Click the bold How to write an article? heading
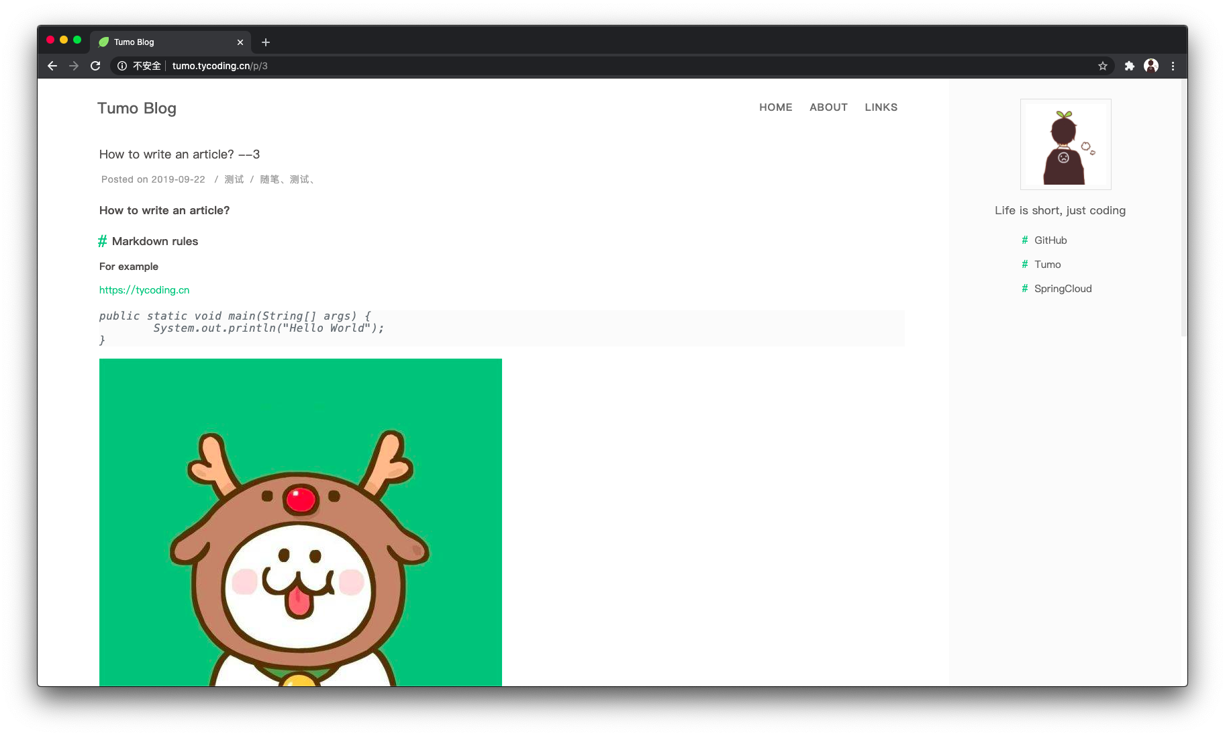The width and height of the screenshot is (1225, 736). (164, 211)
